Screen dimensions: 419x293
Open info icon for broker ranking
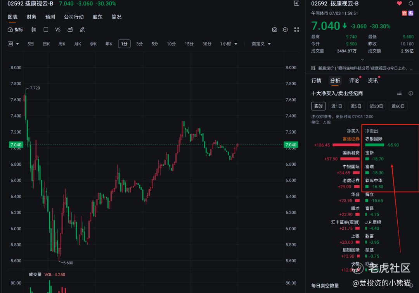[411, 93]
